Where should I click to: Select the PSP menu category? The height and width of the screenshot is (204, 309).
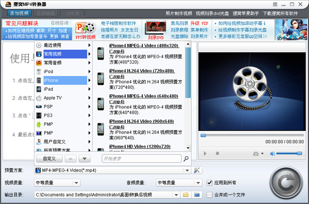(63, 107)
